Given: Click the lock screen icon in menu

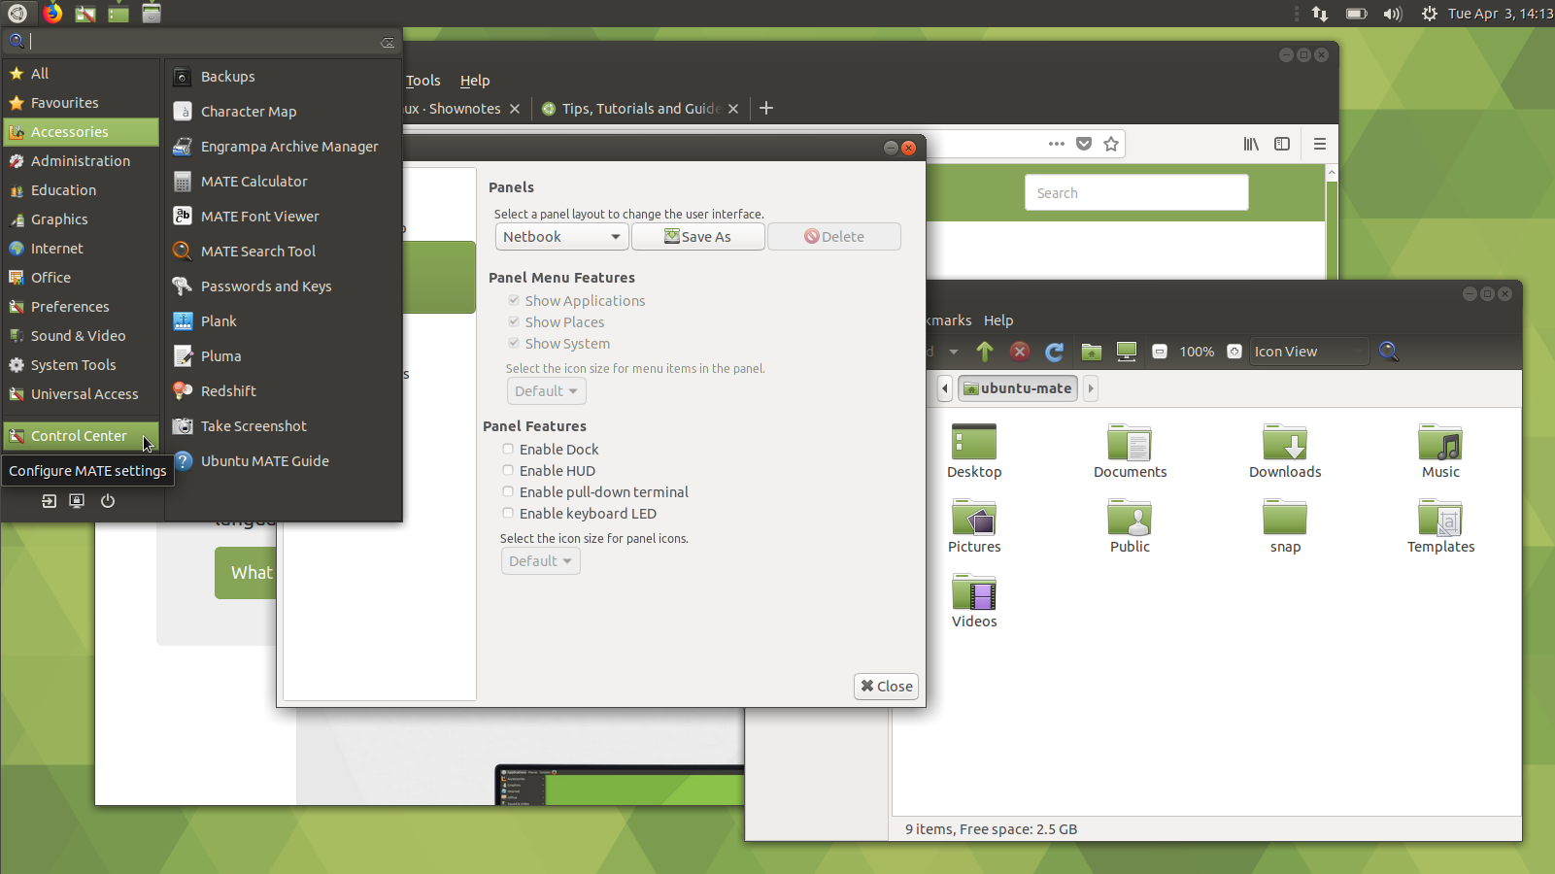Looking at the screenshot, I should click(x=77, y=501).
